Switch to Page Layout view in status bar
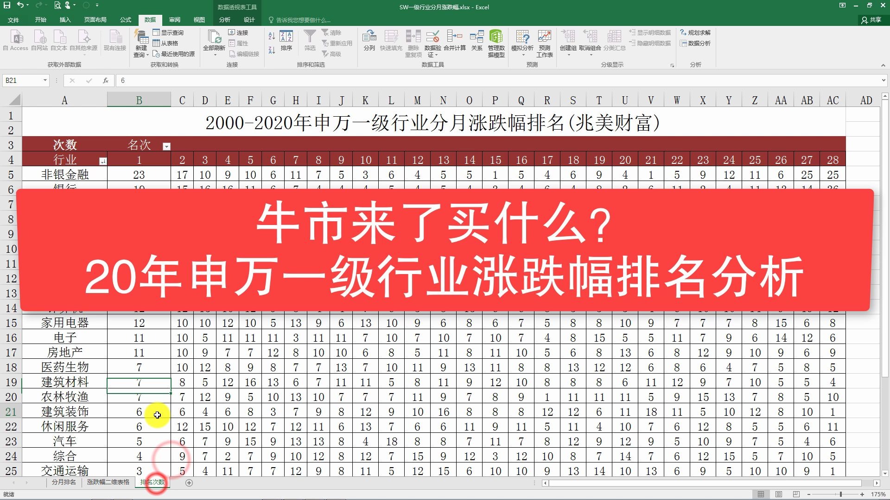This screenshot has height=500, width=890. (779, 494)
